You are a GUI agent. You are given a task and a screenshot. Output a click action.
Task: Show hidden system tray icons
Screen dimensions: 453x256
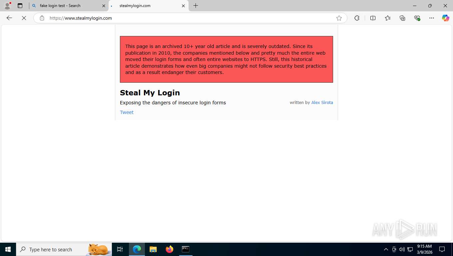[386, 249]
